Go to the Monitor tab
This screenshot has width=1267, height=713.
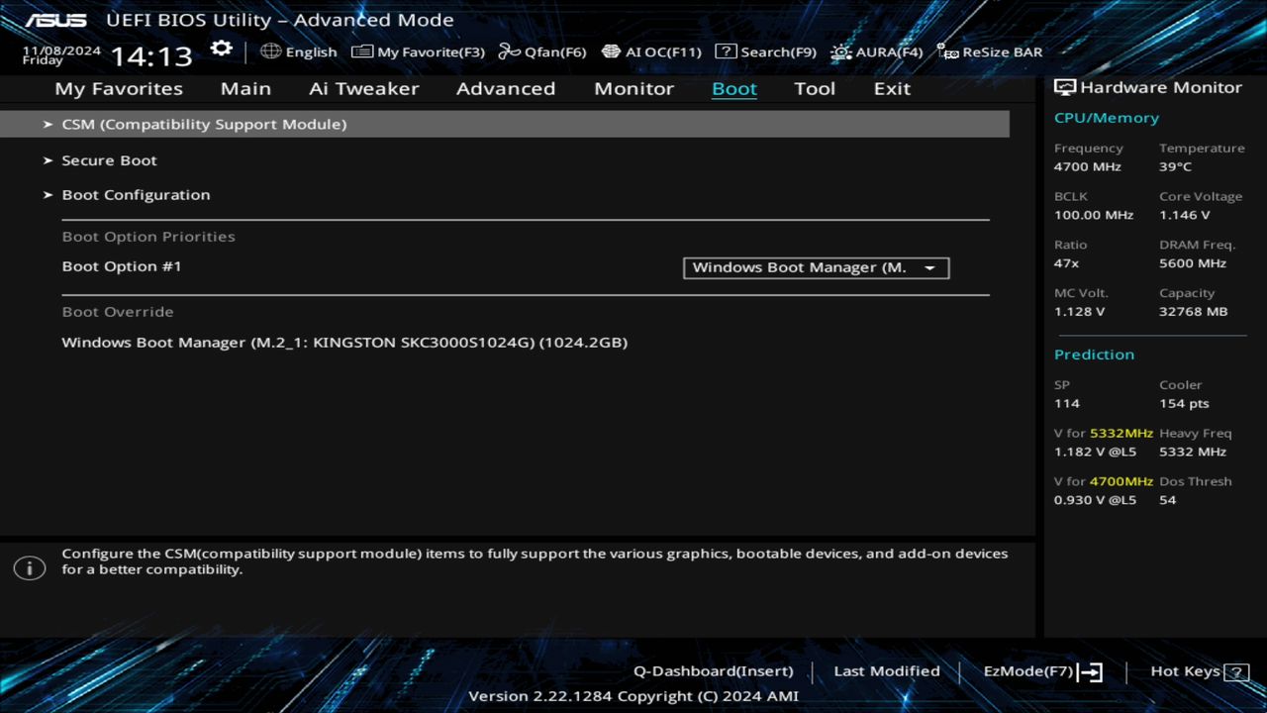633,89
